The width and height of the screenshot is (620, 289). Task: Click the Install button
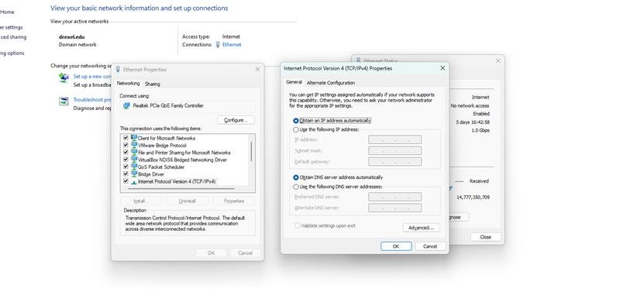point(141,201)
